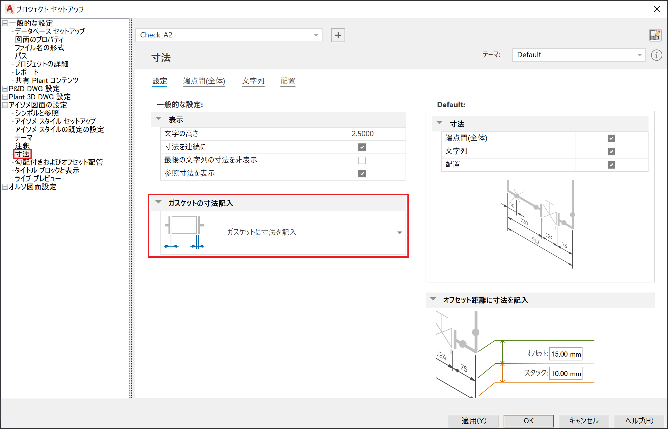Collapse the 表示 section

pyautogui.click(x=158, y=119)
